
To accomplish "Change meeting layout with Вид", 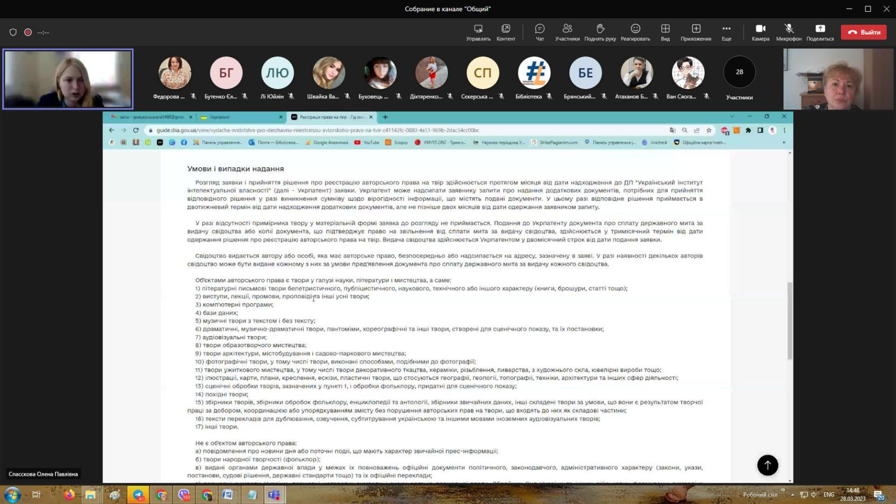I will (665, 32).
